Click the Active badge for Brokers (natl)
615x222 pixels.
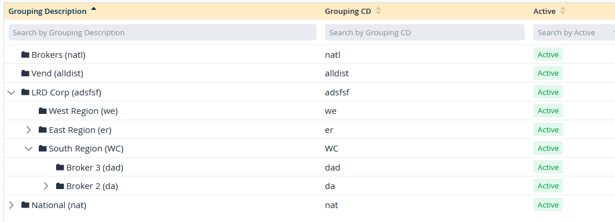coord(548,54)
